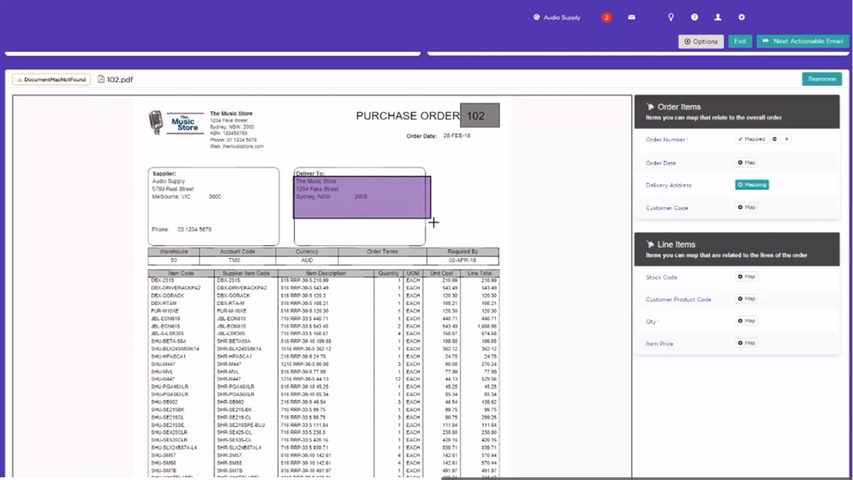Click the Reprocess button
Viewport: 853px width, 480px height.
[x=822, y=79]
